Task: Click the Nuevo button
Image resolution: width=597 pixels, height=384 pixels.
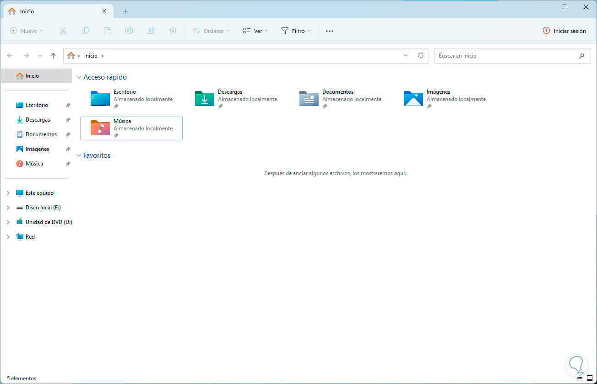Action: [26, 31]
